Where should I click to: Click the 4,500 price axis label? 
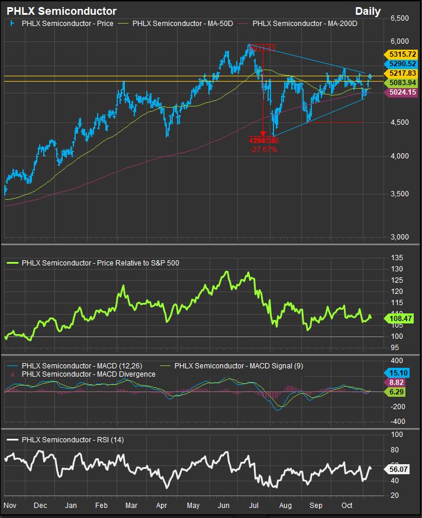[x=400, y=122]
